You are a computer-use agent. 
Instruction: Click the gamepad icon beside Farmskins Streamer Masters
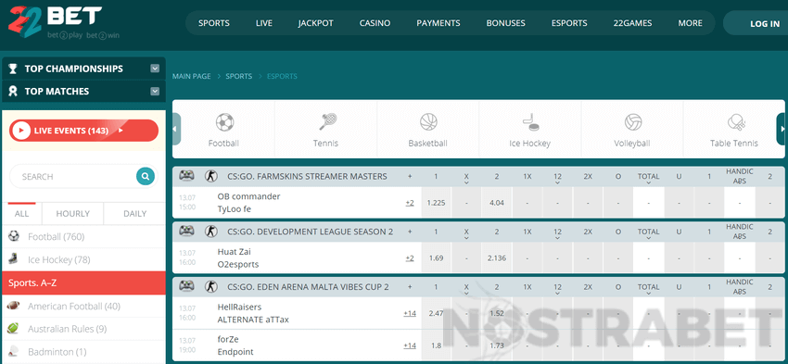pyautogui.click(x=187, y=176)
